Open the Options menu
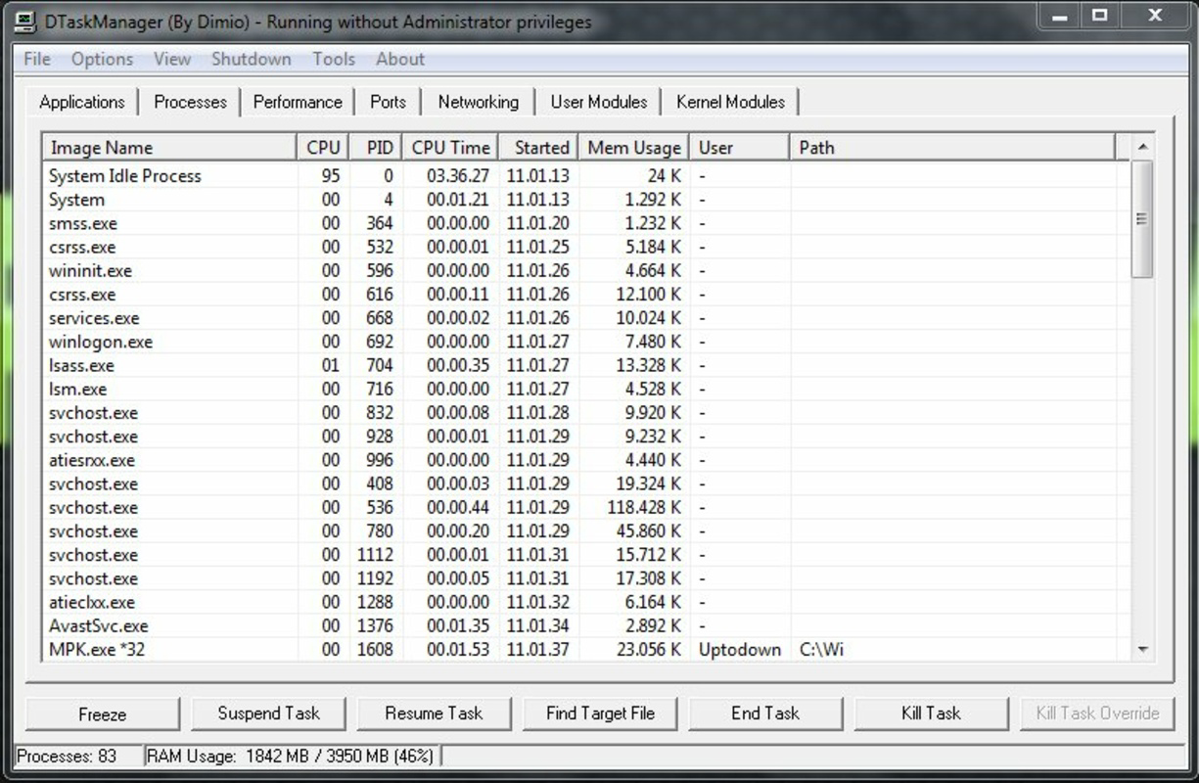Viewport: 1199px width, 783px height. point(102,59)
